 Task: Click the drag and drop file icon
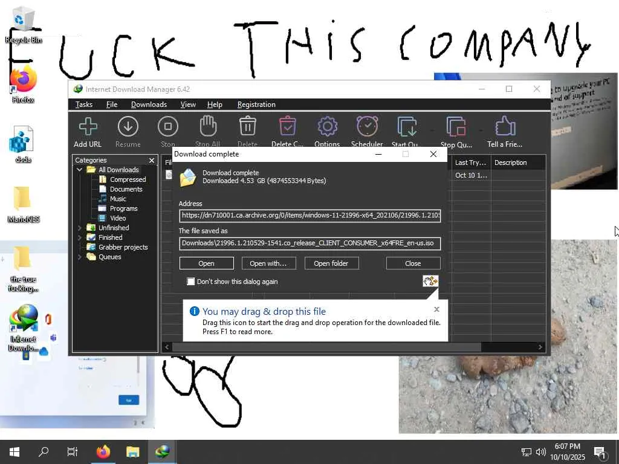(430, 281)
